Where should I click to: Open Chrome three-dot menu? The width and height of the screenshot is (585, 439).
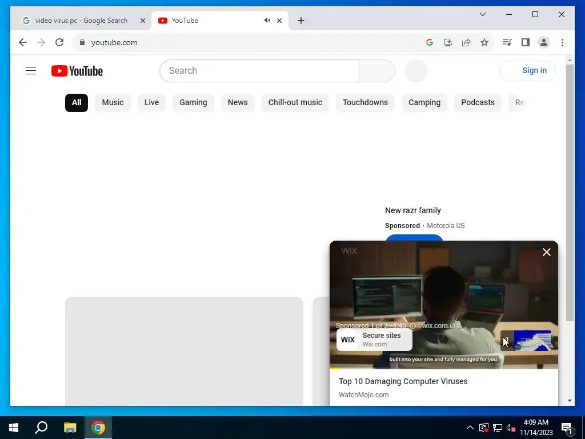tap(562, 42)
